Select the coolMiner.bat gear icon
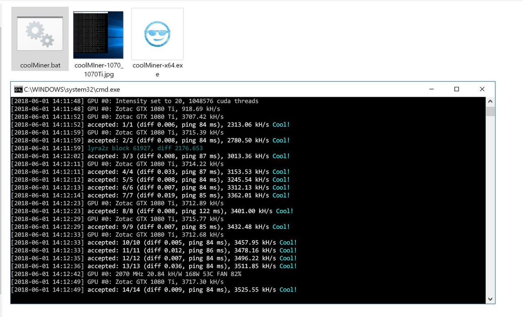The width and height of the screenshot is (523, 317). [x=40, y=33]
